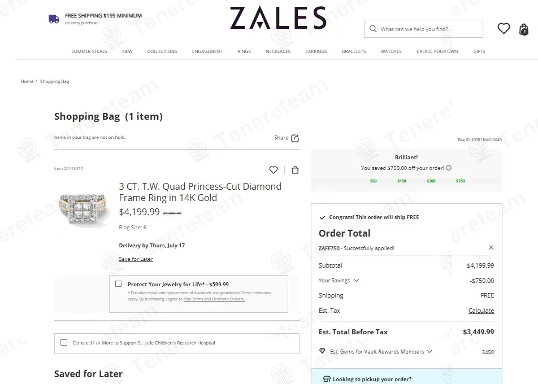The image size is (538, 384).
Task: Open the NECKLACES navigation menu
Action: (277, 51)
